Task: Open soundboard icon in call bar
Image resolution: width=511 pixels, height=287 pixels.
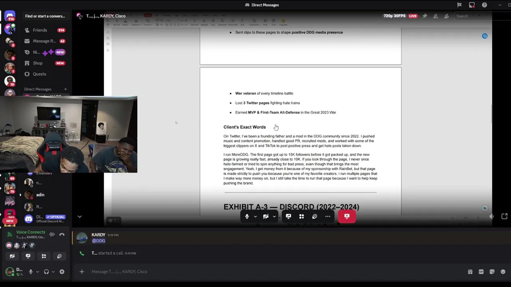Action: point(315,216)
